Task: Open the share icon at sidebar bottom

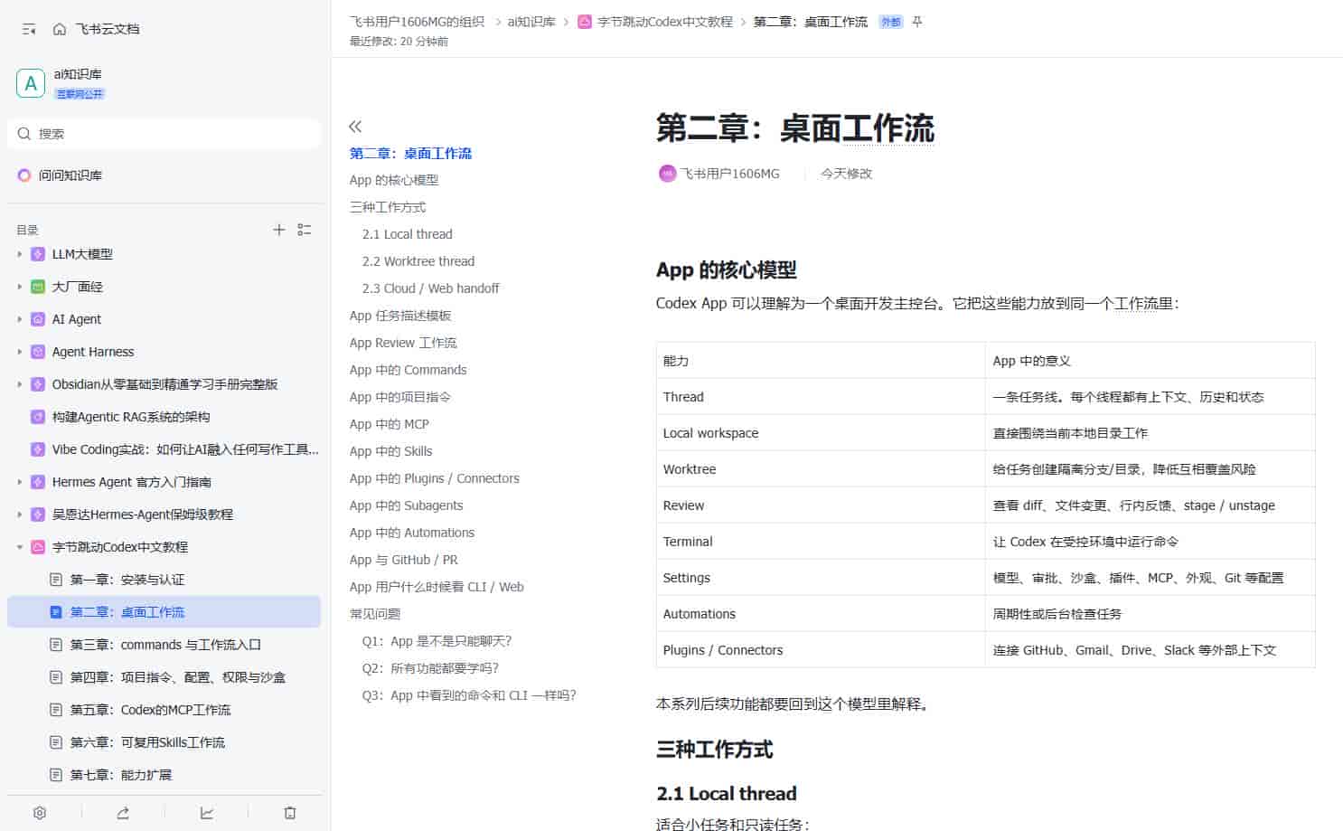Action: (x=123, y=813)
